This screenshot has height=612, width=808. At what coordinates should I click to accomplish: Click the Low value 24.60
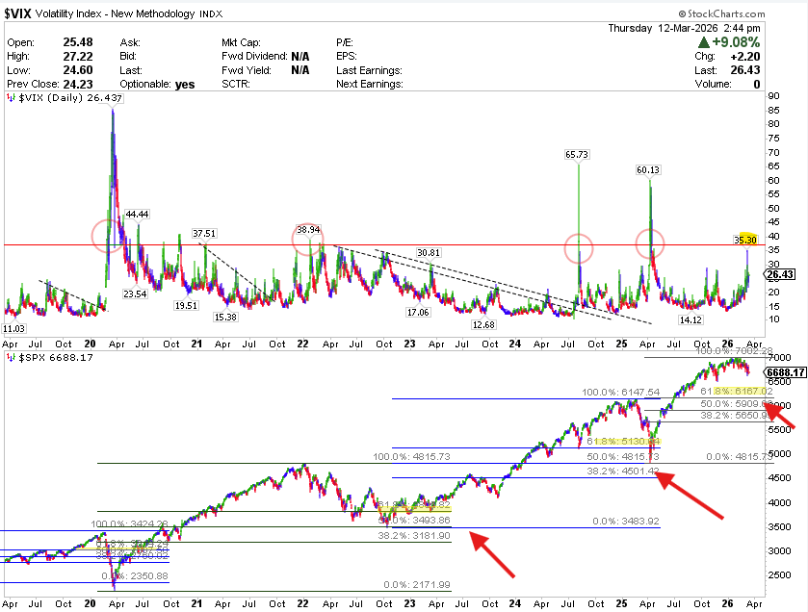pos(78,70)
